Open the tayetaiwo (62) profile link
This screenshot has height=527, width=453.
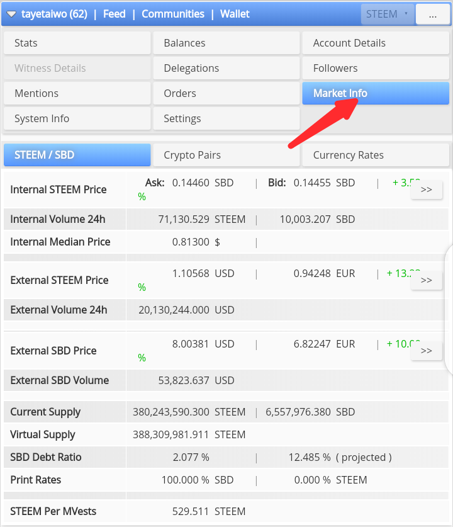pyautogui.click(x=54, y=14)
